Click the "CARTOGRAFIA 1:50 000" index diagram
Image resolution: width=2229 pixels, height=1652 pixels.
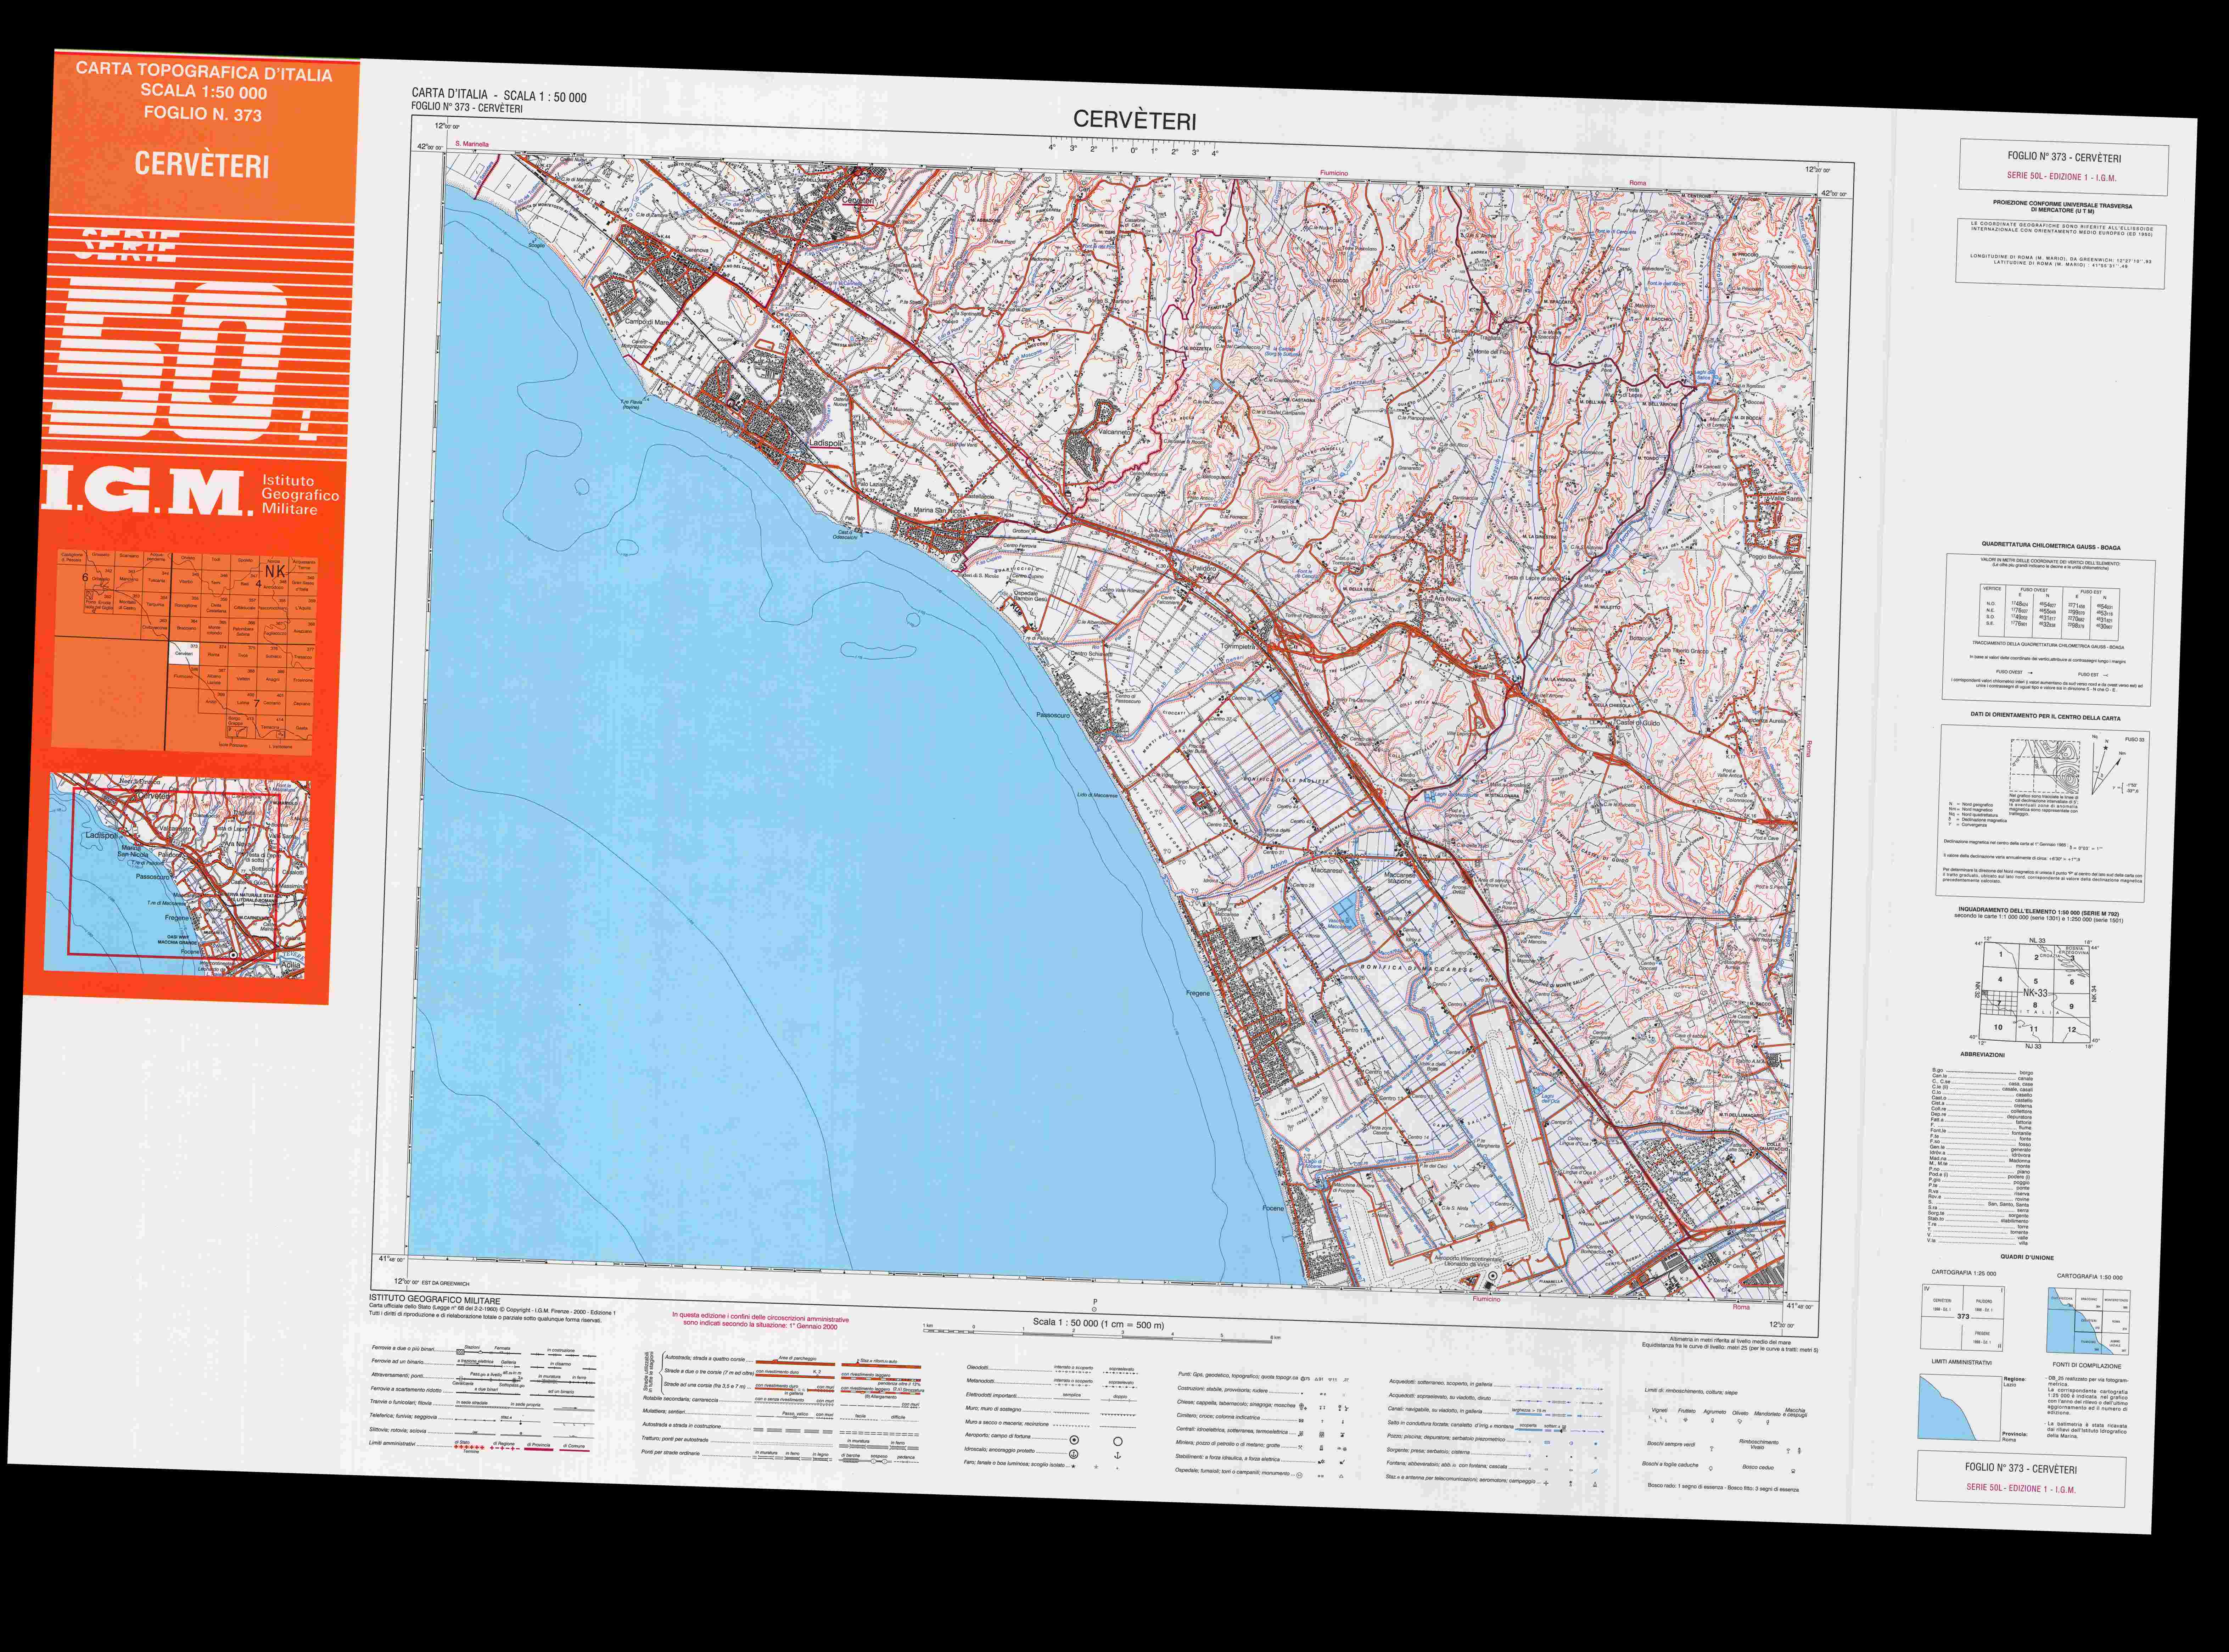tap(2088, 1321)
